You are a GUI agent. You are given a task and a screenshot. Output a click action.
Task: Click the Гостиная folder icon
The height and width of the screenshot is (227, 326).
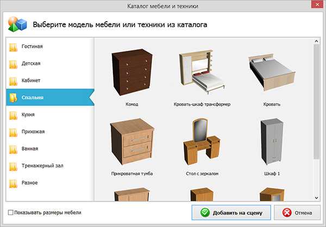13,47
